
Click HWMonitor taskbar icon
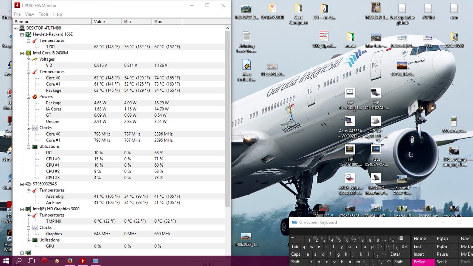pos(83,261)
